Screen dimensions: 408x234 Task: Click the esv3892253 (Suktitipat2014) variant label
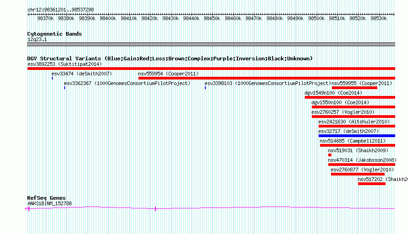pyautogui.click(x=65, y=64)
